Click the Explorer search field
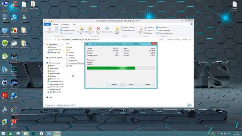Image resolution: width=242 pixels, height=136 pixels. tap(178, 40)
